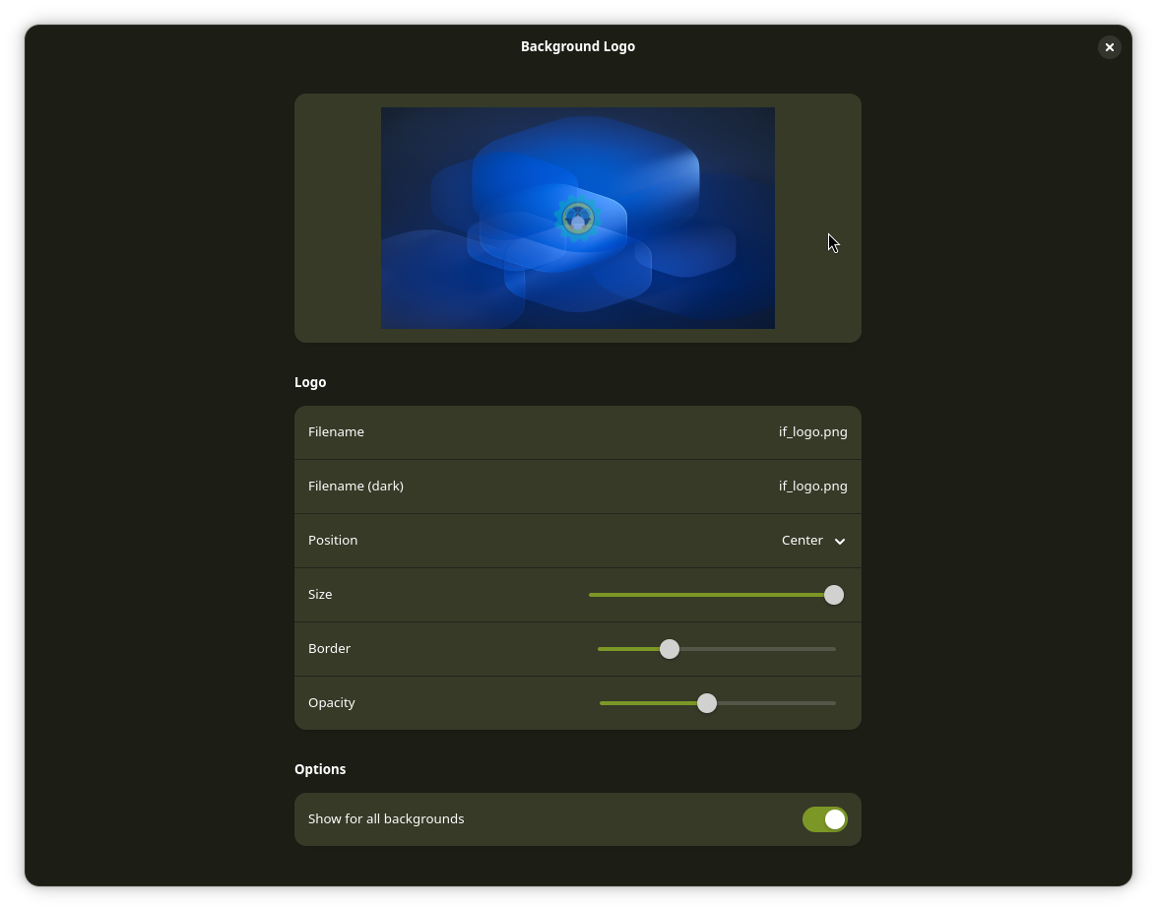Click the Size label
Image resolution: width=1157 pixels, height=911 pixels.
320,594
